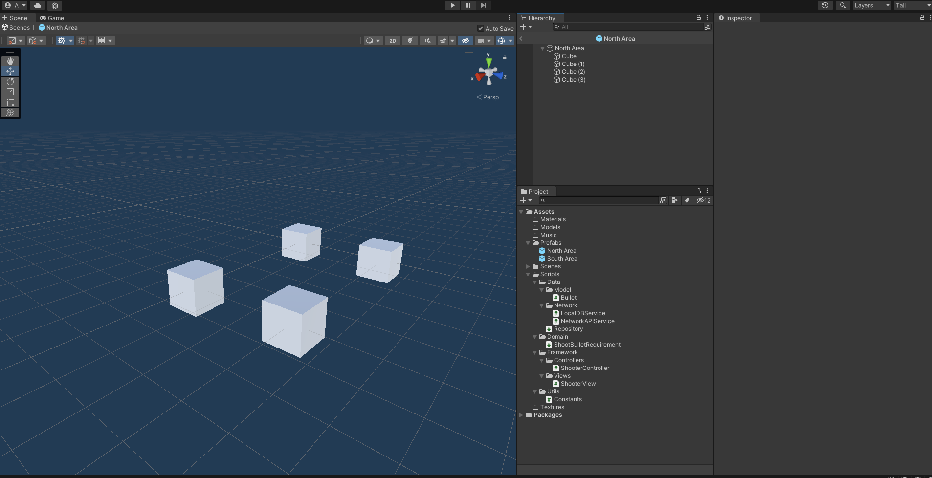Select the Scale tool
932x478 pixels.
[x=10, y=92]
